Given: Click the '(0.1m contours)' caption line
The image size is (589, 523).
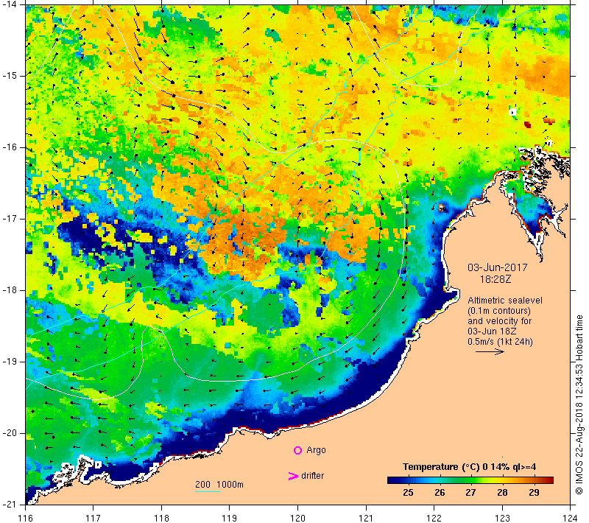Looking at the screenshot, I should [x=499, y=311].
